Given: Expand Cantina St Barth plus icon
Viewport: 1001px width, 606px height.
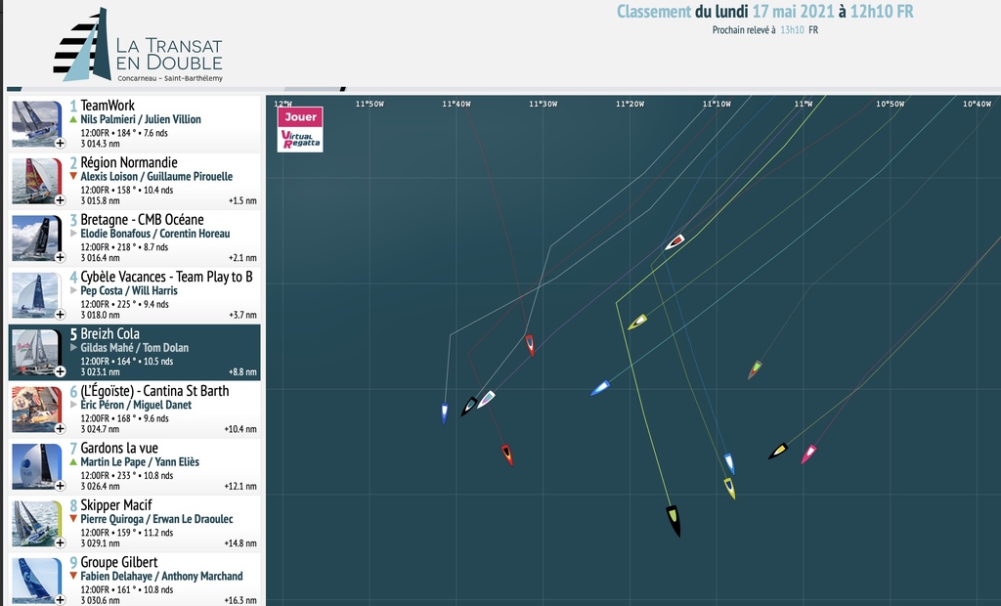Looking at the screenshot, I should pyautogui.click(x=60, y=428).
